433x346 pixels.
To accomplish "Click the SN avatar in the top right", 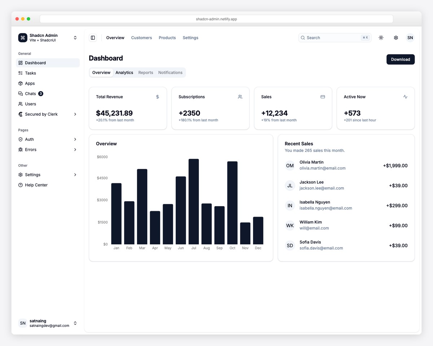I will coord(410,38).
